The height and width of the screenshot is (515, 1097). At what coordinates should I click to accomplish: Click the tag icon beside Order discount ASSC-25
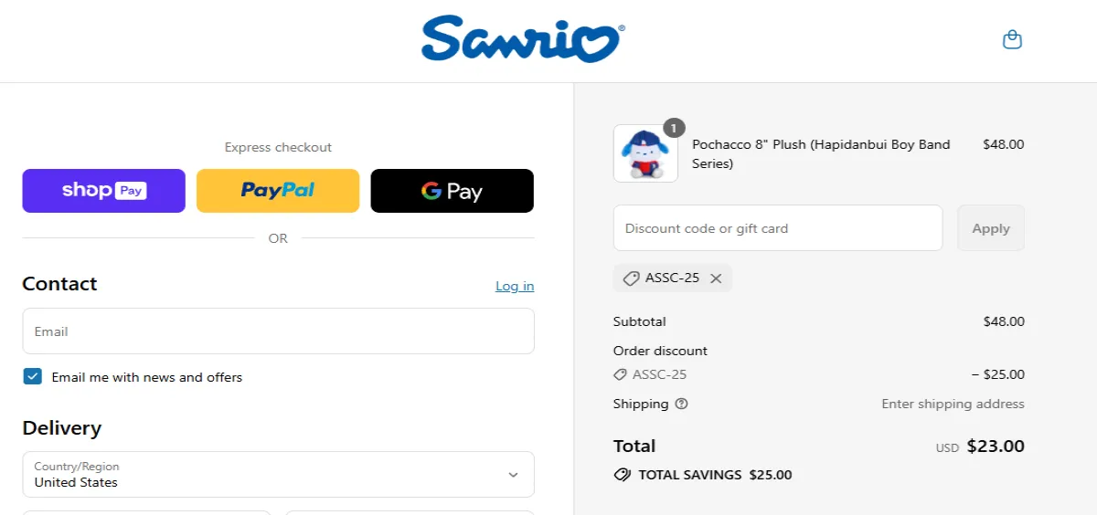pyautogui.click(x=620, y=374)
